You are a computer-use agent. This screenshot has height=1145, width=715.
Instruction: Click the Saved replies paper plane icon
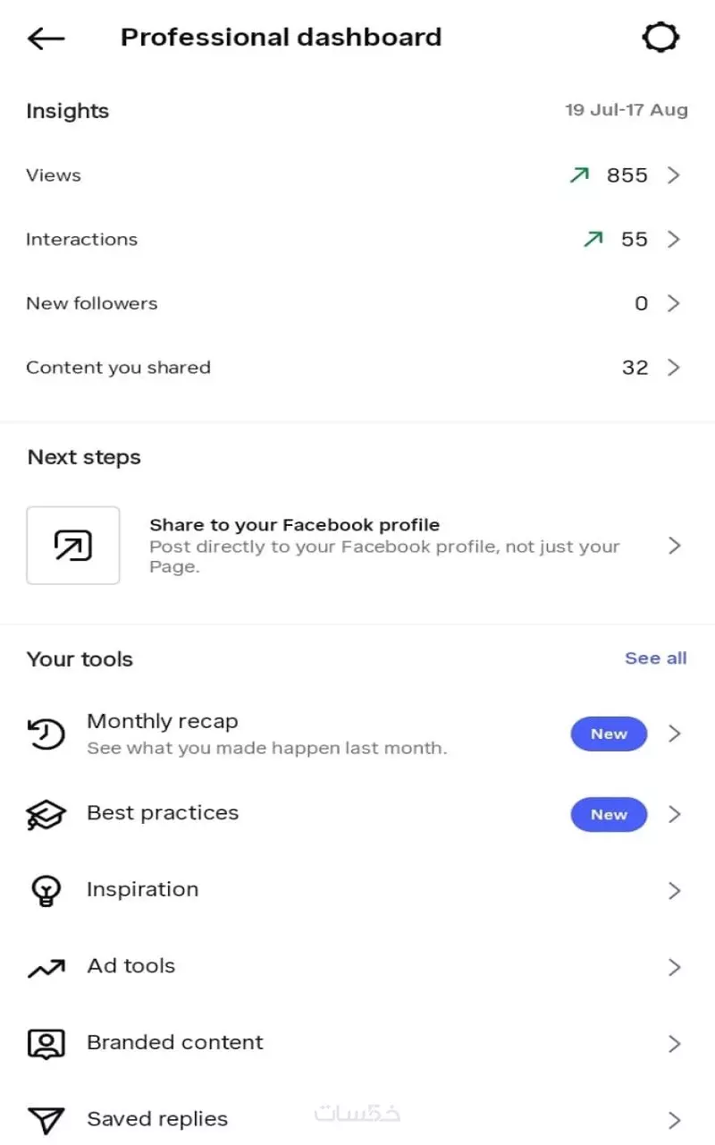(x=46, y=1120)
